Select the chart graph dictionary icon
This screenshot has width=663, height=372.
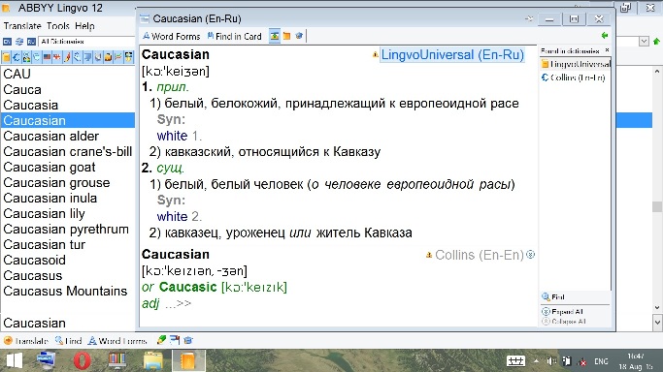click(118, 57)
